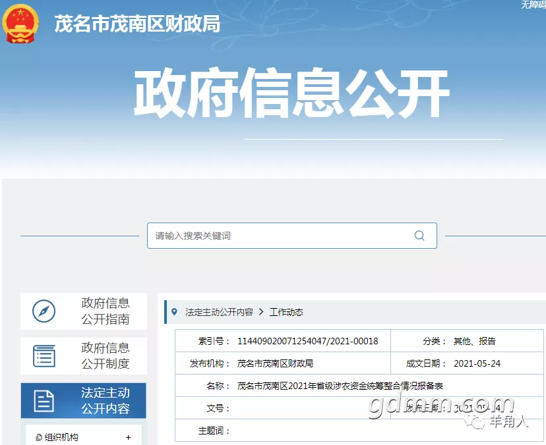Click the 发布机构 label
Image resolution: width=546 pixels, height=445 pixels.
[210, 363]
